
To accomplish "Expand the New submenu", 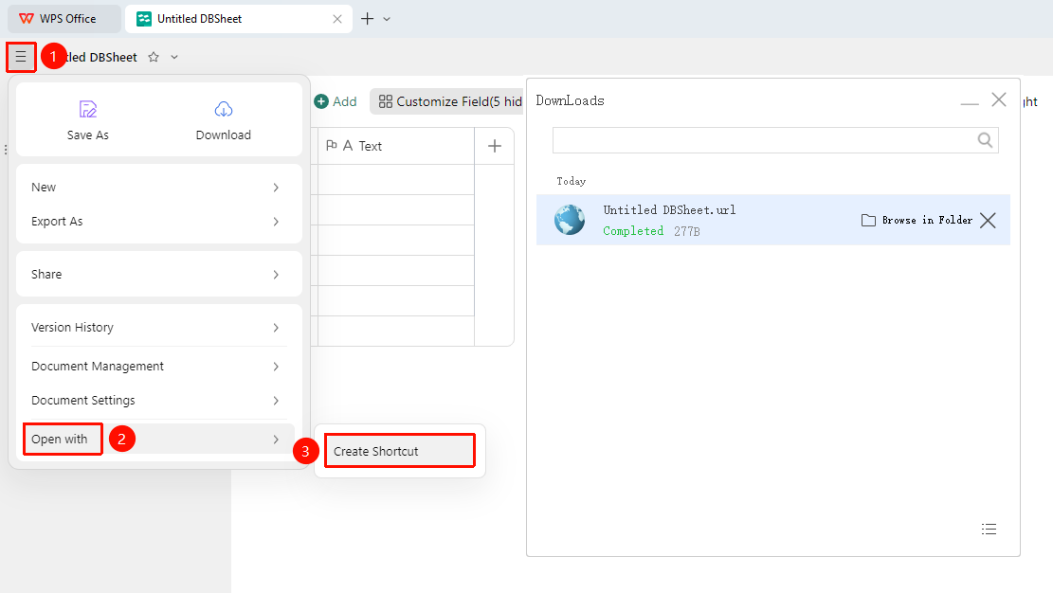I will point(158,188).
